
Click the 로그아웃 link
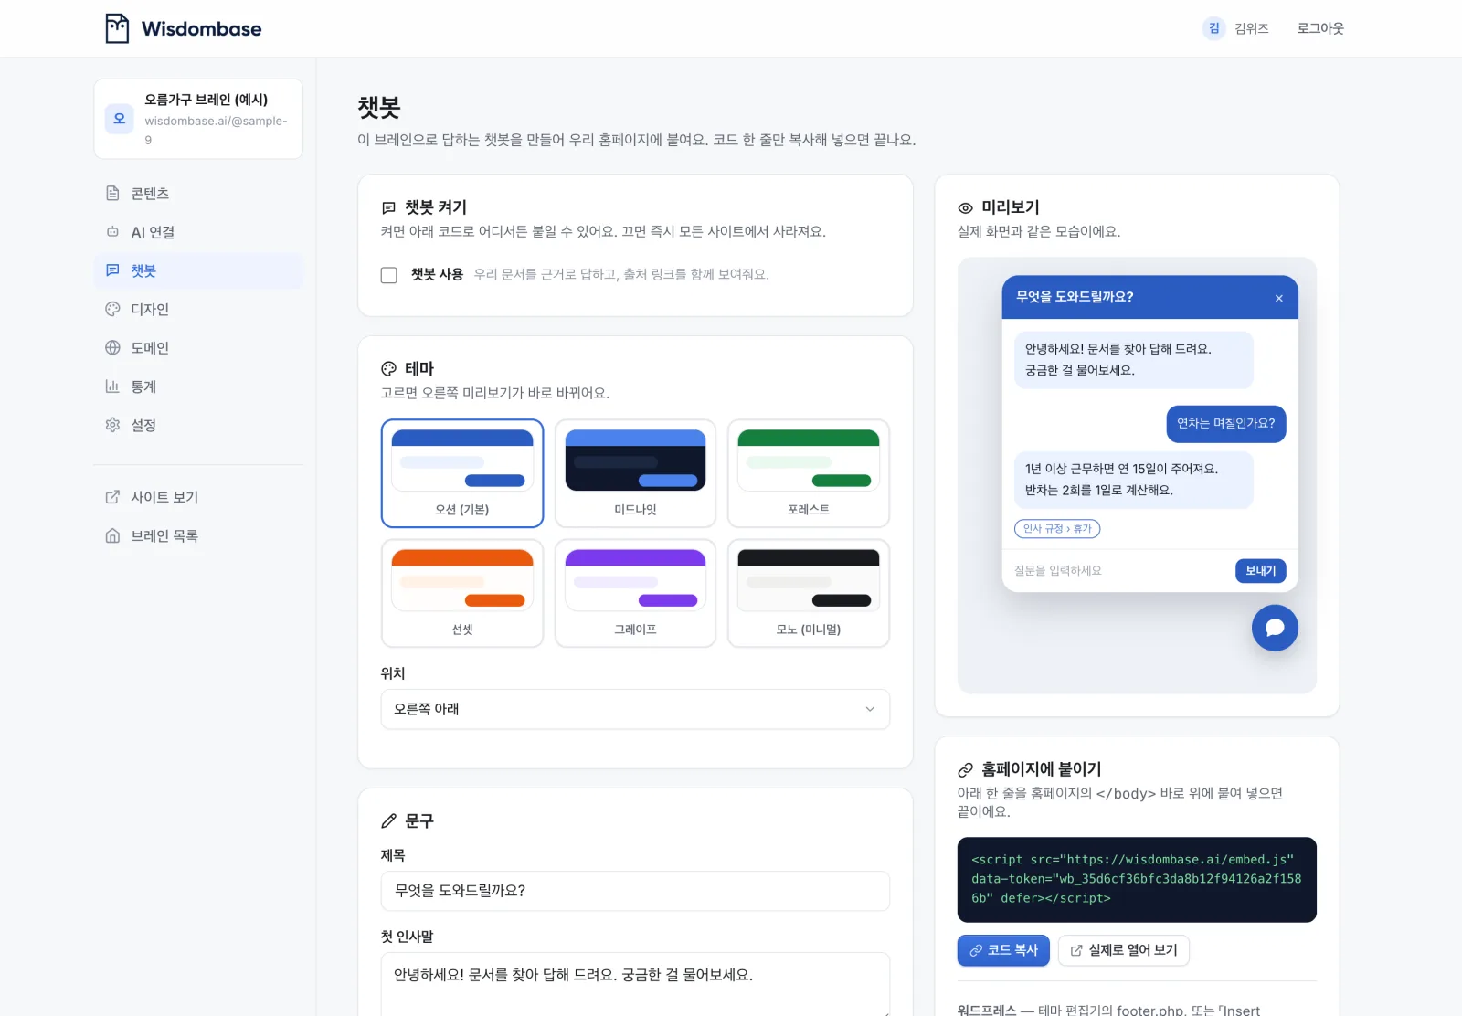[x=1320, y=28]
